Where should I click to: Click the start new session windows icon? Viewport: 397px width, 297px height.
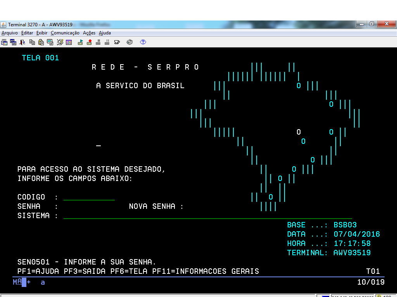coord(13,42)
